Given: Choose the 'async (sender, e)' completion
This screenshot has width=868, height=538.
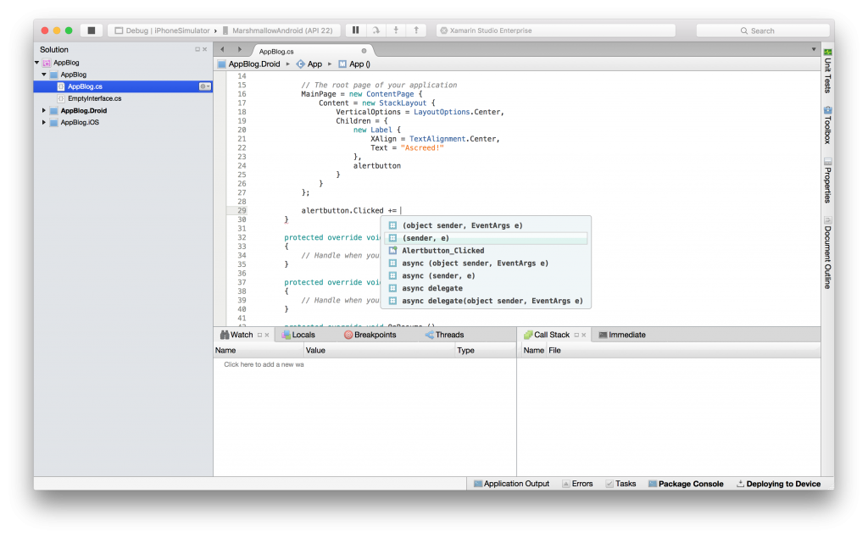Looking at the screenshot, I should click(x=486, y=275).
